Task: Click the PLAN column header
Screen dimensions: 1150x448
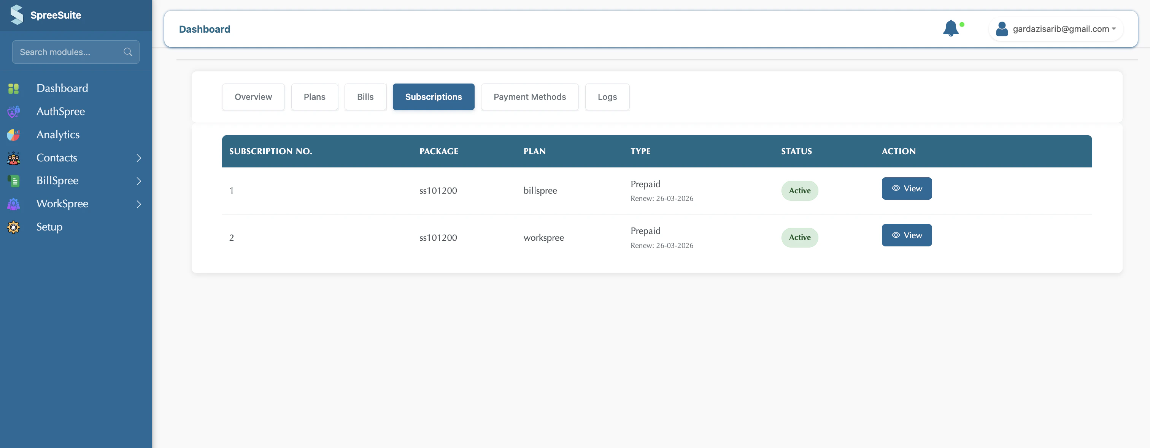Action: coord(534,151)
